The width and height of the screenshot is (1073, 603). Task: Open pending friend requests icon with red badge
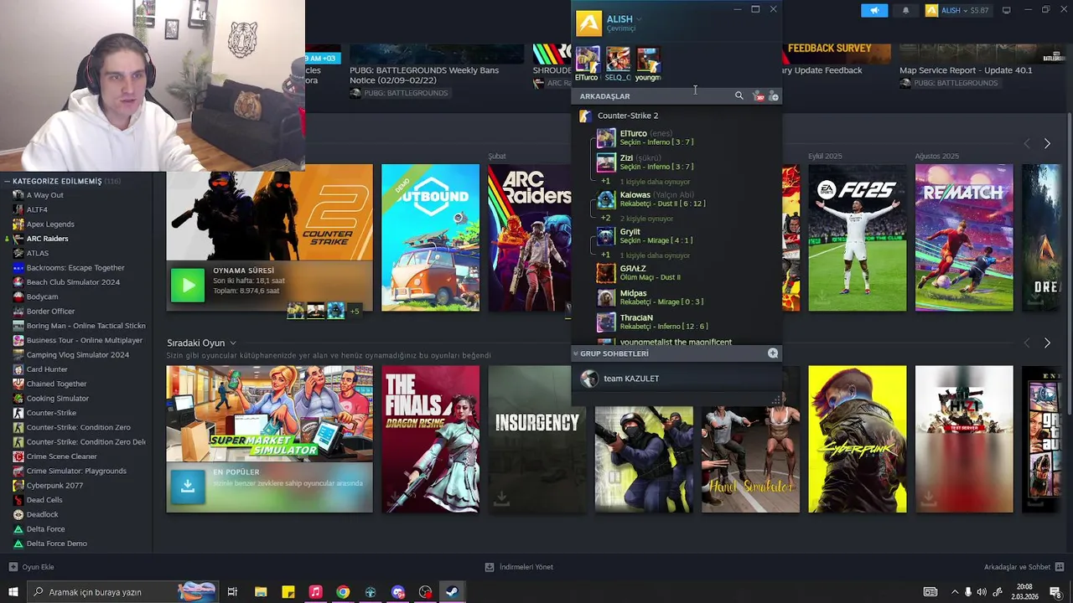coord(759,96)
